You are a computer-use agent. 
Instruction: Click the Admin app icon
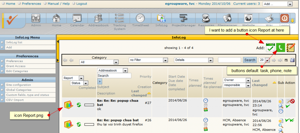click(36, 19)
